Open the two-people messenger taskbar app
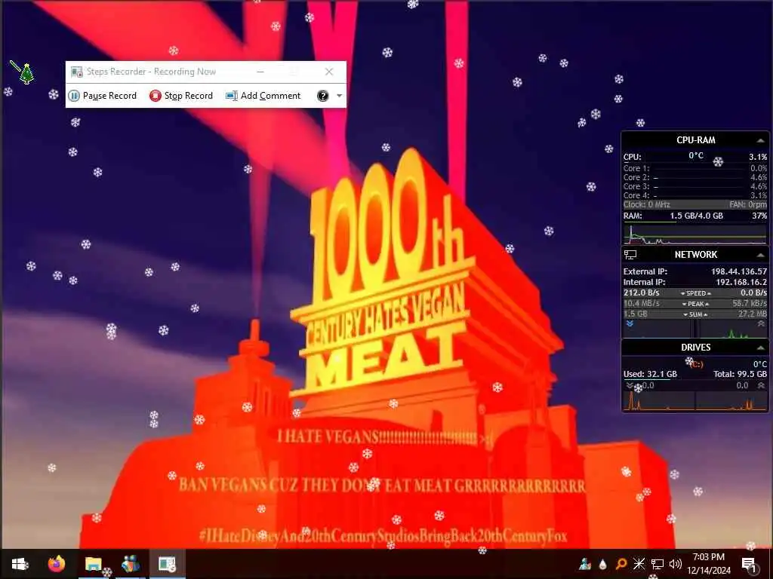The height and width of the screenshot is (579, 773). click(x=130, y=564)
